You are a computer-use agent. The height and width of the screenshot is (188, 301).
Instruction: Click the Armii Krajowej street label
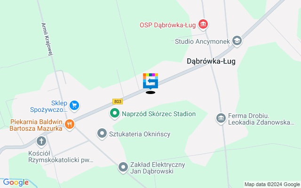[47, 39]
